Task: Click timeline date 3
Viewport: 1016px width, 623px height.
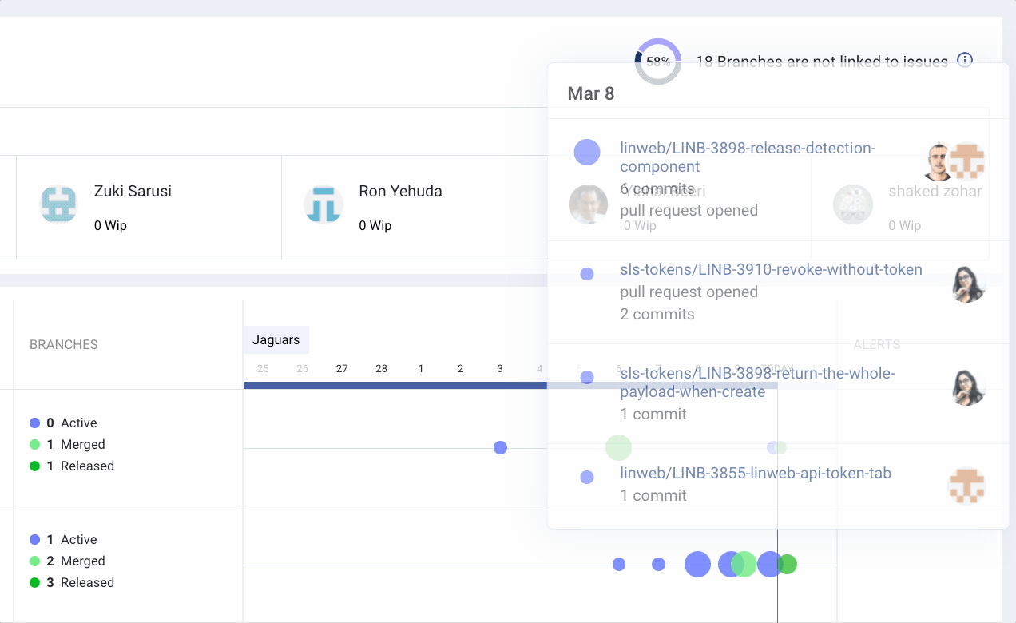Action: pos(500,369)
